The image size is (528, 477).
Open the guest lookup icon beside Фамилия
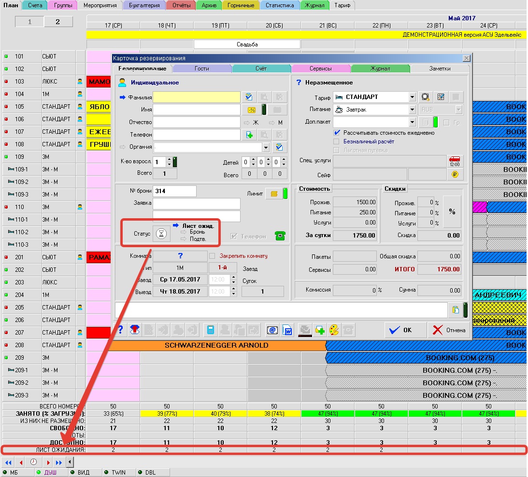point(249,98)
